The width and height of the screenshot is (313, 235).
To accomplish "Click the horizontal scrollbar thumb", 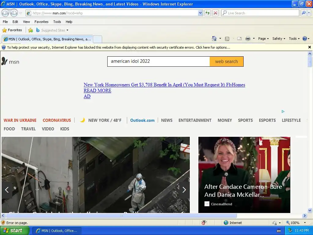I will [121, 216].
